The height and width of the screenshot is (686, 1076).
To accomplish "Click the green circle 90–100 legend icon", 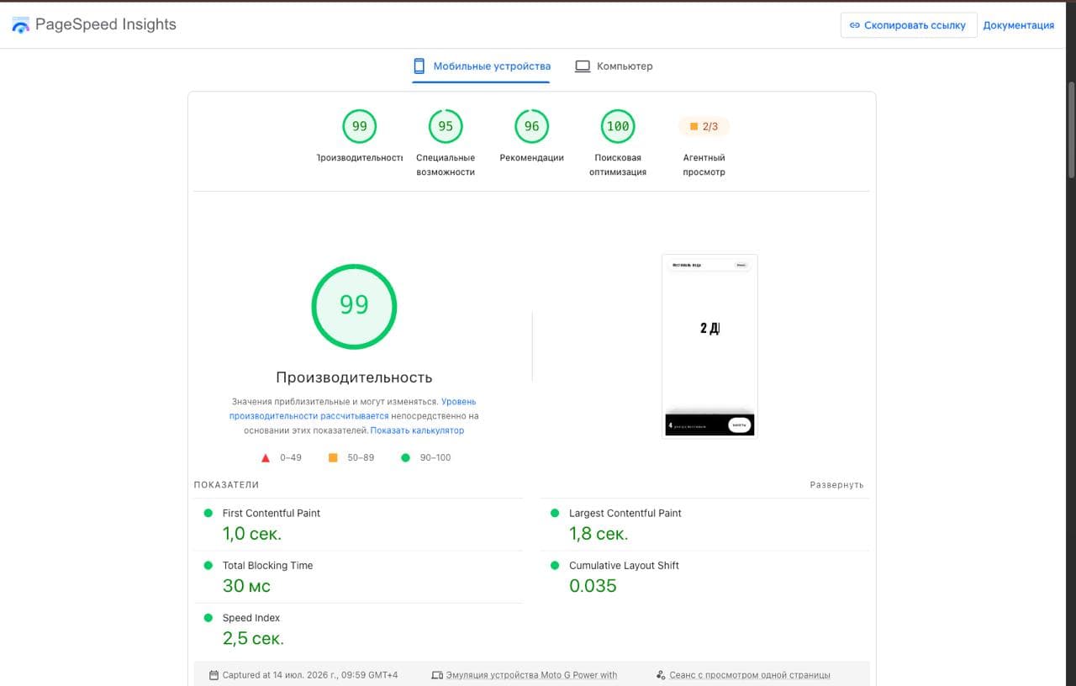I will tap(405, 458).
